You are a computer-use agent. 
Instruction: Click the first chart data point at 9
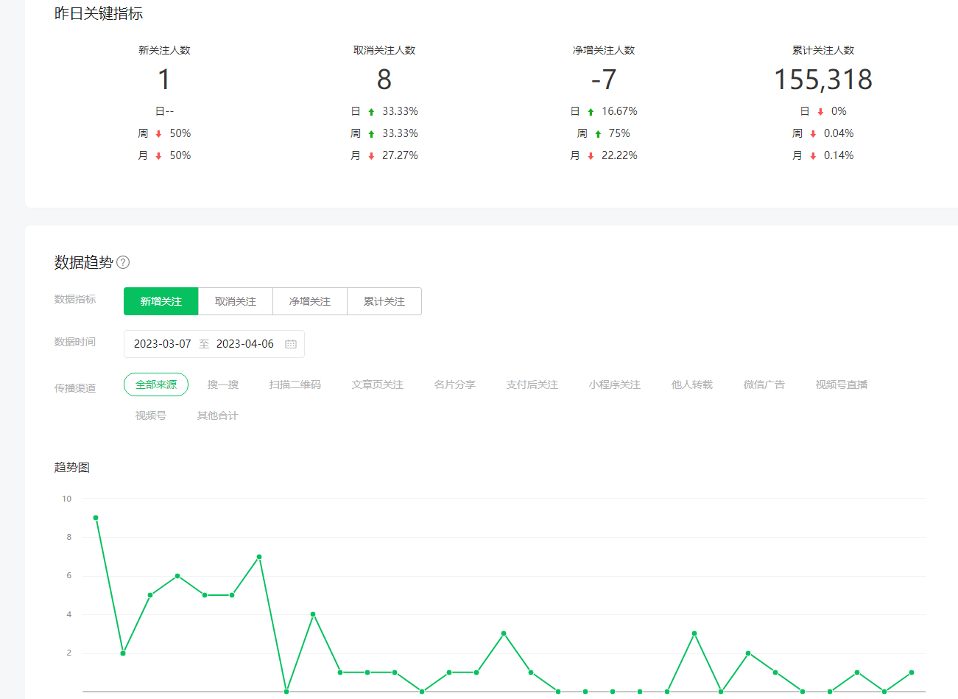[96, 518]
